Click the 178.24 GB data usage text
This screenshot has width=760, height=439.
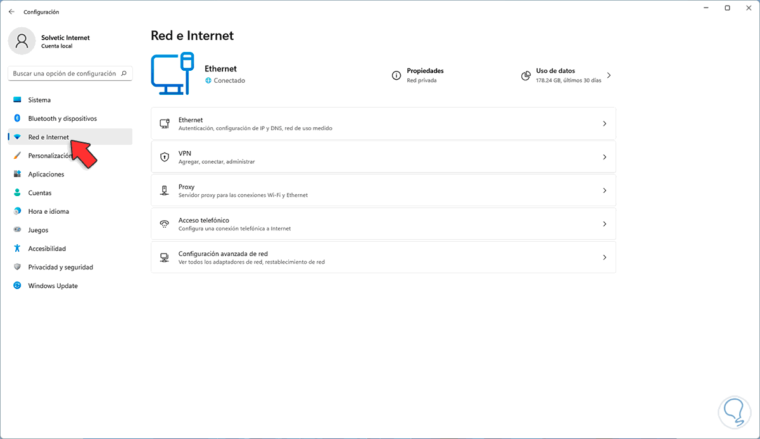point(569,81)
